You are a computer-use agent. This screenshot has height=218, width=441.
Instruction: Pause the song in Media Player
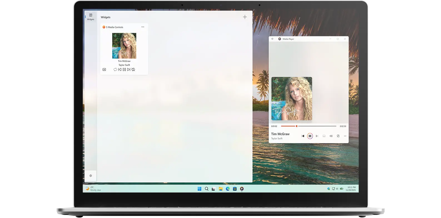(x=310, y=136)
